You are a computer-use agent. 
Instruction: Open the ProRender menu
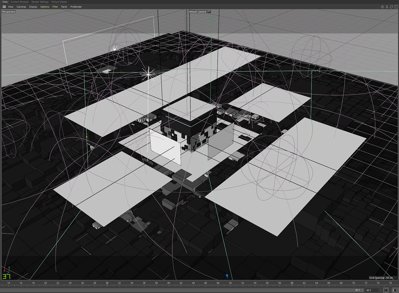click(x=76, y=7)
